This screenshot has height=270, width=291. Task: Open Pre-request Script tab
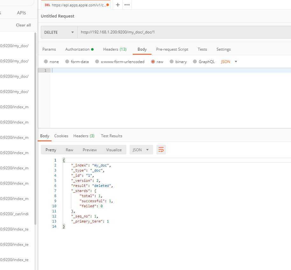(172, 49)
